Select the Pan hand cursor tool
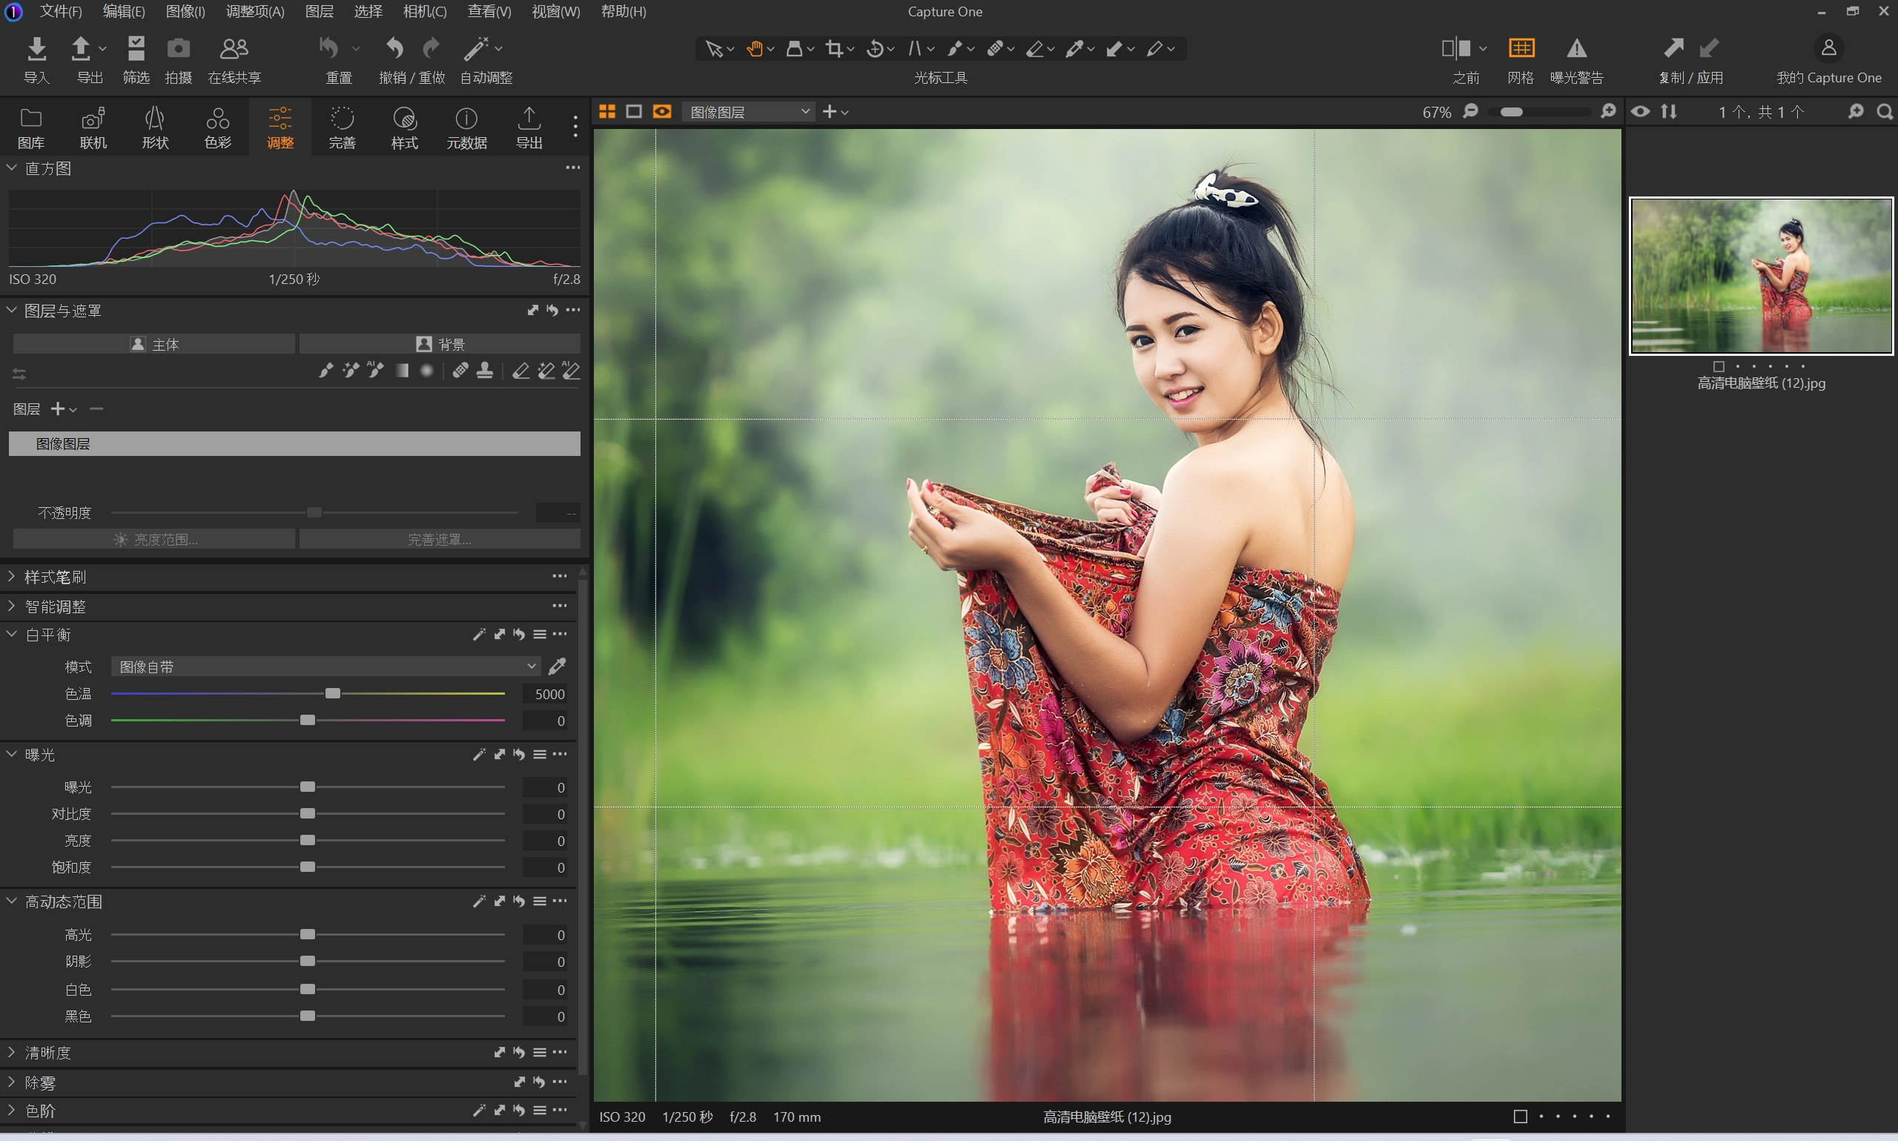The width and height of the screenshot is (1898, 1141). click(754, 49)
